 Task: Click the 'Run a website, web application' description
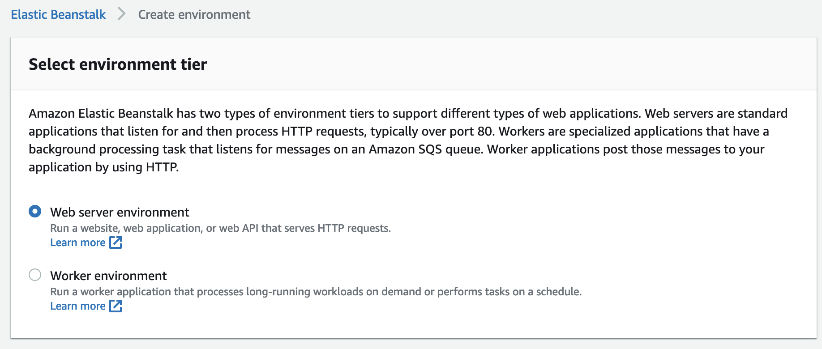click(220, 228)
